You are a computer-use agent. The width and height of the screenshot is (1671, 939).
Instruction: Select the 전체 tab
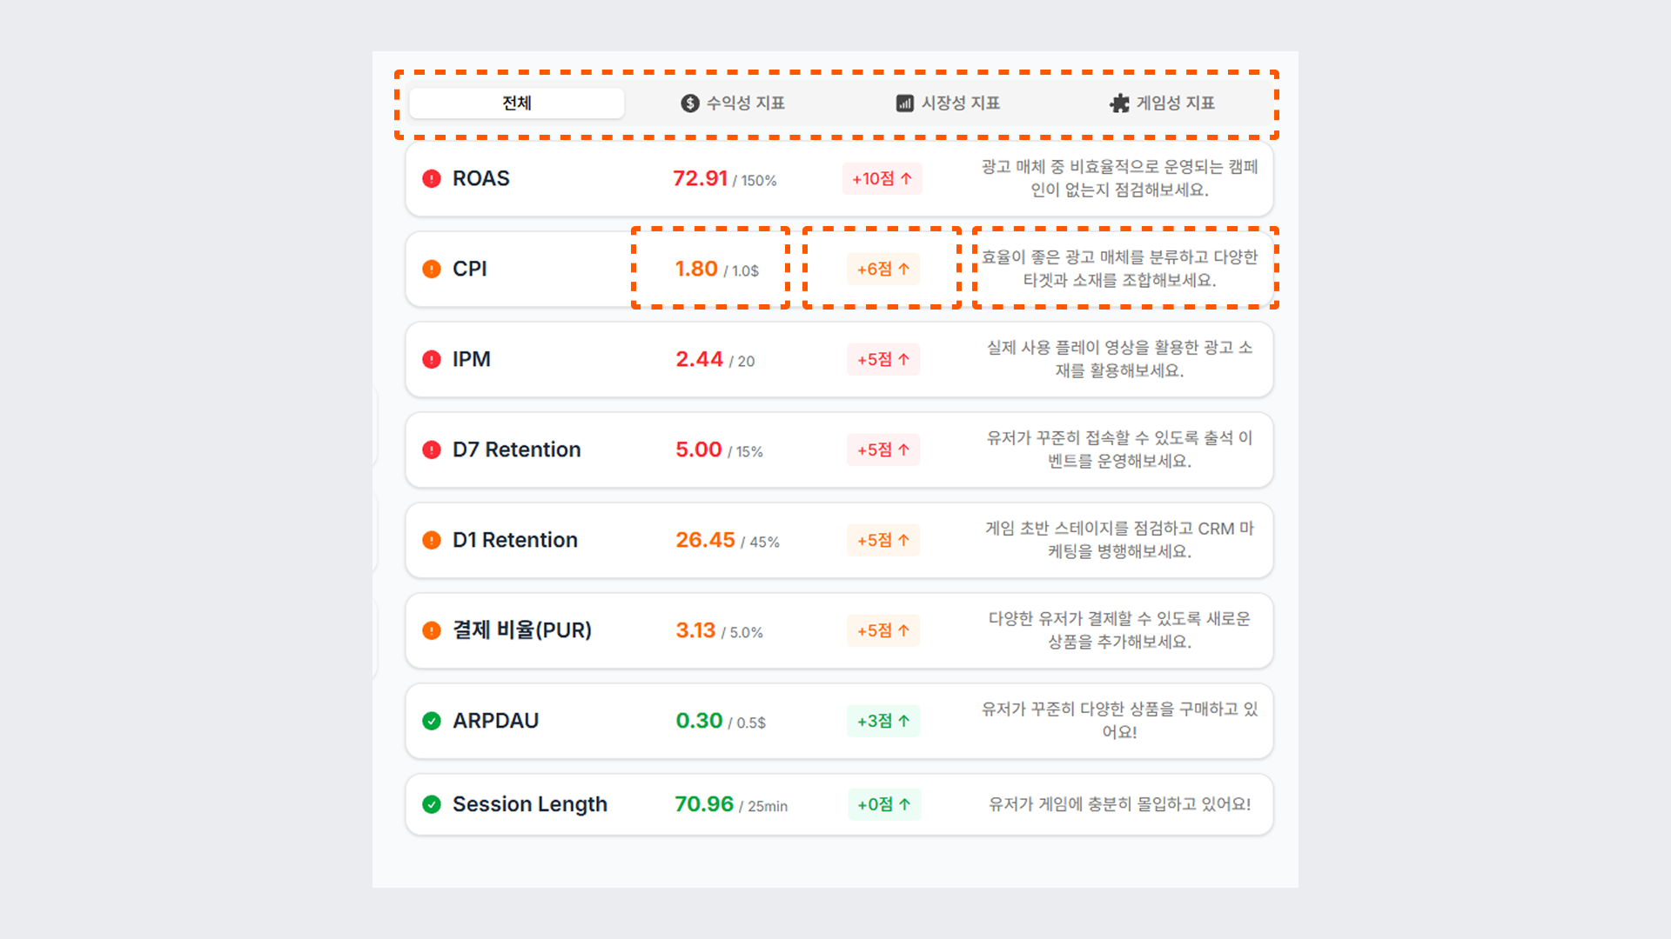point(516,103)
